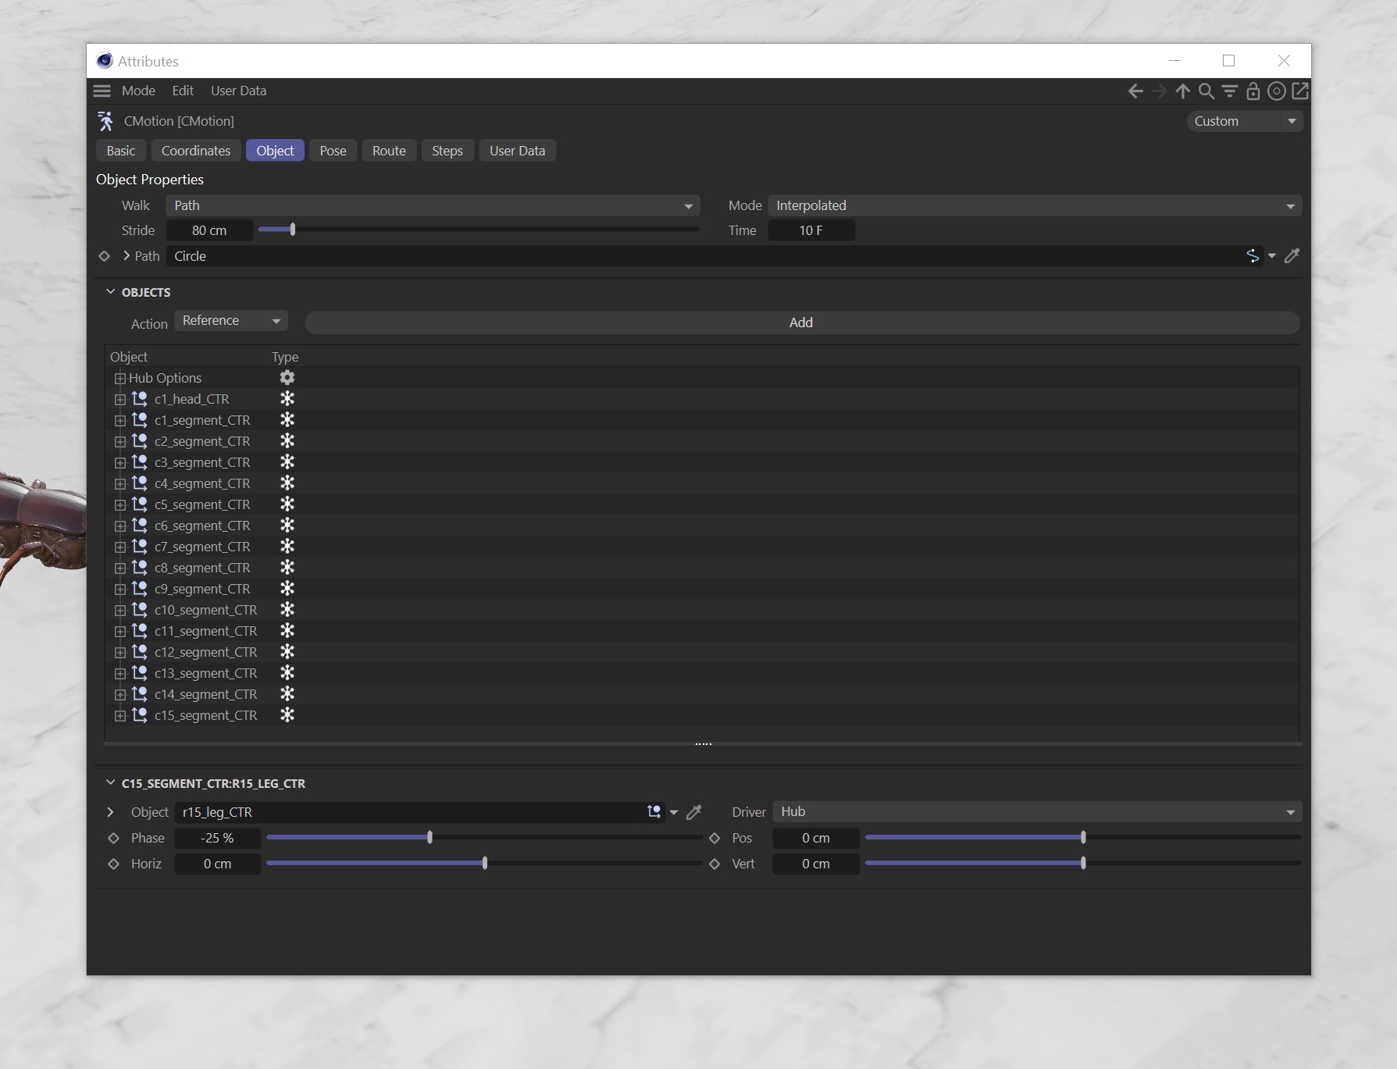This screenshot has height=1069, width=1397.
Task: Adjust the Stride slider
Action: (479, 230)
